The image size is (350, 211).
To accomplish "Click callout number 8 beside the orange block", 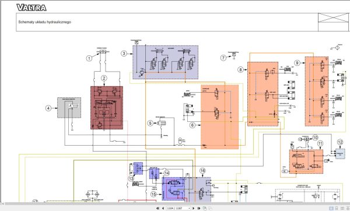I will 240,69.
